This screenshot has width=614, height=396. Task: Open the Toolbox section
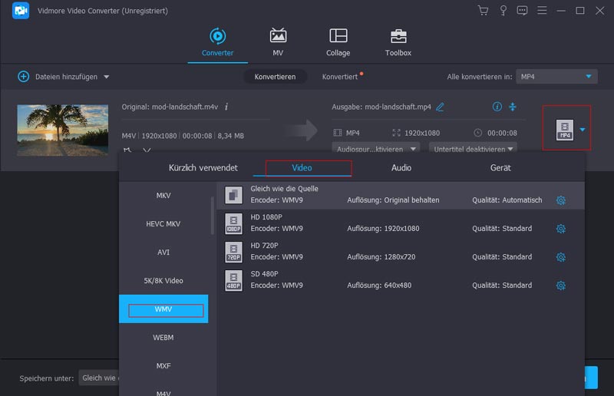398,43
